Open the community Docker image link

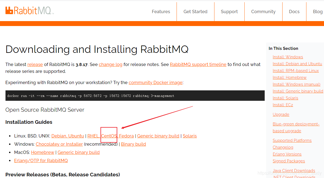point(156,83)
